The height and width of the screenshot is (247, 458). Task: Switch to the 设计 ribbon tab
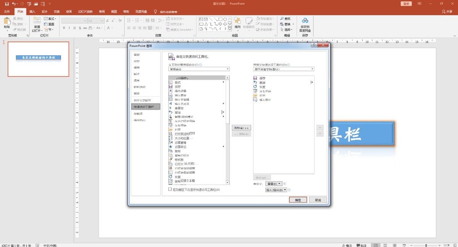(x=45, y=12)
